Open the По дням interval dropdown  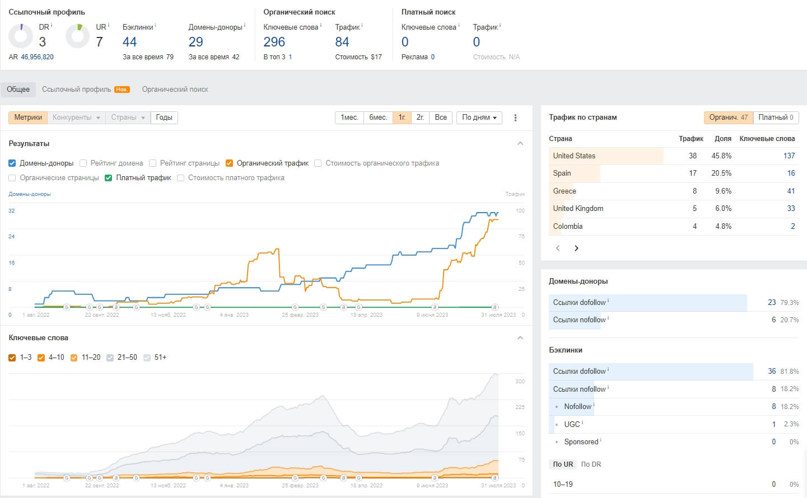pos(479,118)
